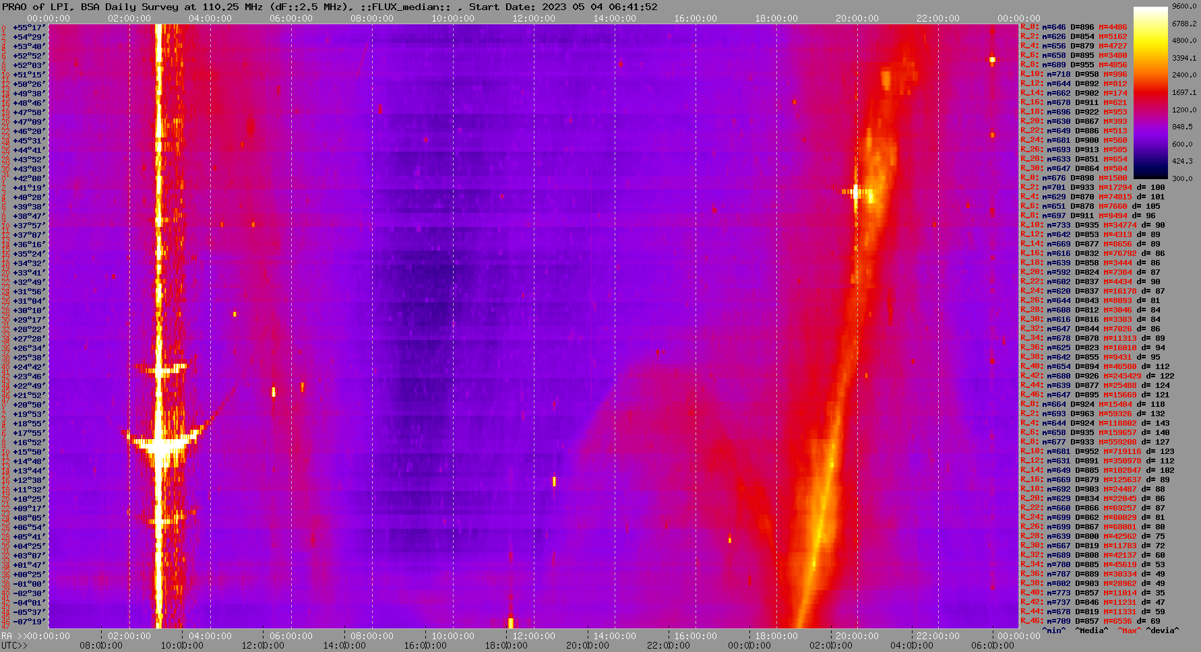The width and height of the screenshot is (1201, 652).
Task: Click the statistics row with M=559208
Action: [1095, 443]
